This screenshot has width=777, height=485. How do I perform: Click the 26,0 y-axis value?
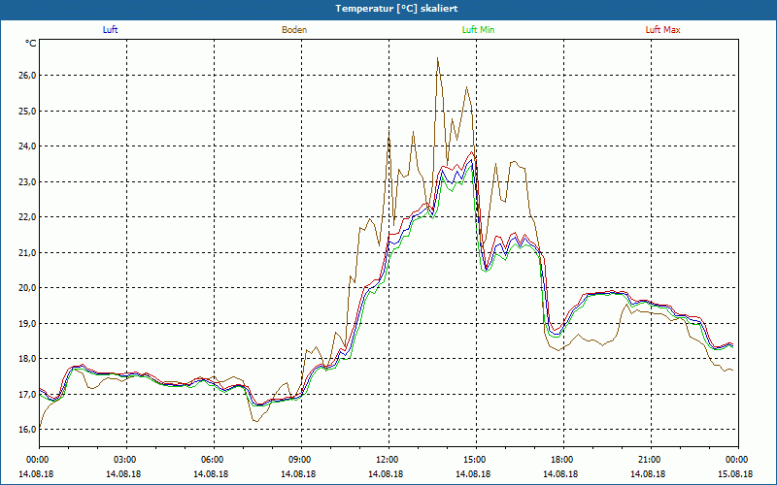(28, 76)
